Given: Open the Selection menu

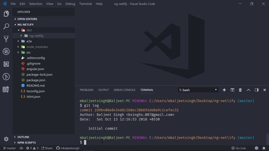Looking at the screenshot, I should [x=35, y=4].
